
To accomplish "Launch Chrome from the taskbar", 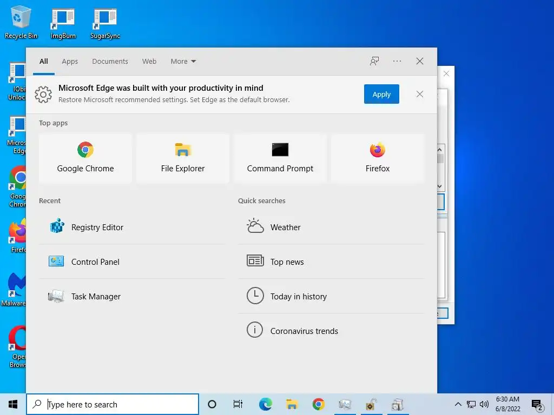I will point(318,404).
